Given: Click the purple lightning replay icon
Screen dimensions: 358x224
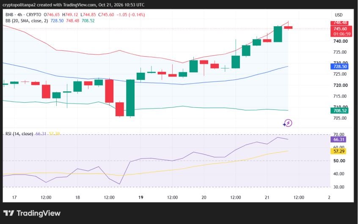Looking at the screenshot, I should 288,123.
